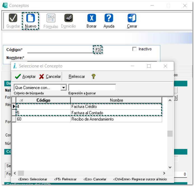Click the Borrar delete icon
The height and width of the screenshot is (187, 195).
pos(91,18)
